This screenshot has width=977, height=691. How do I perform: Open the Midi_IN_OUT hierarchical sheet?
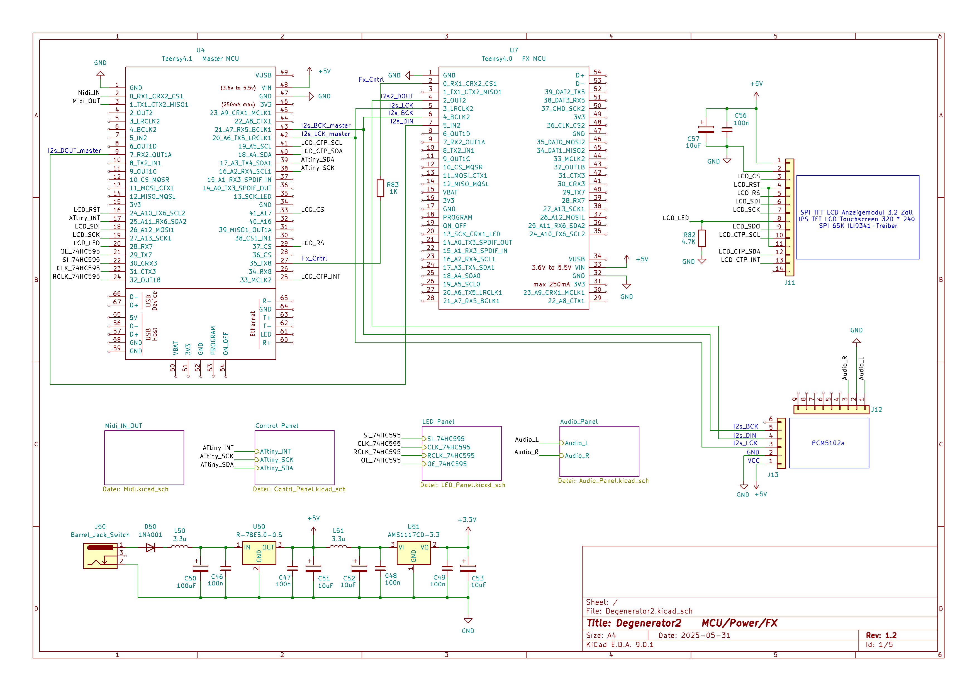point(144,458)
